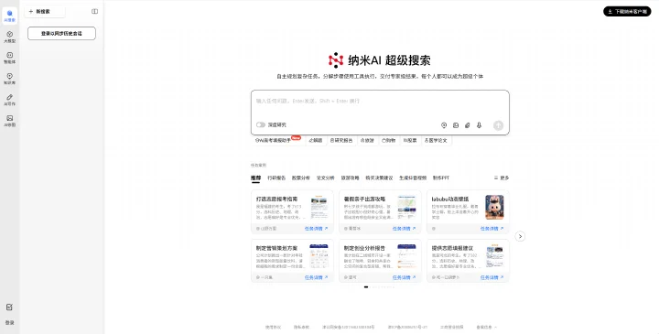The width and height of the screenshot is (659, 334).
Task: Open the AI搜索 sidebar item
Action: [10, 16]
